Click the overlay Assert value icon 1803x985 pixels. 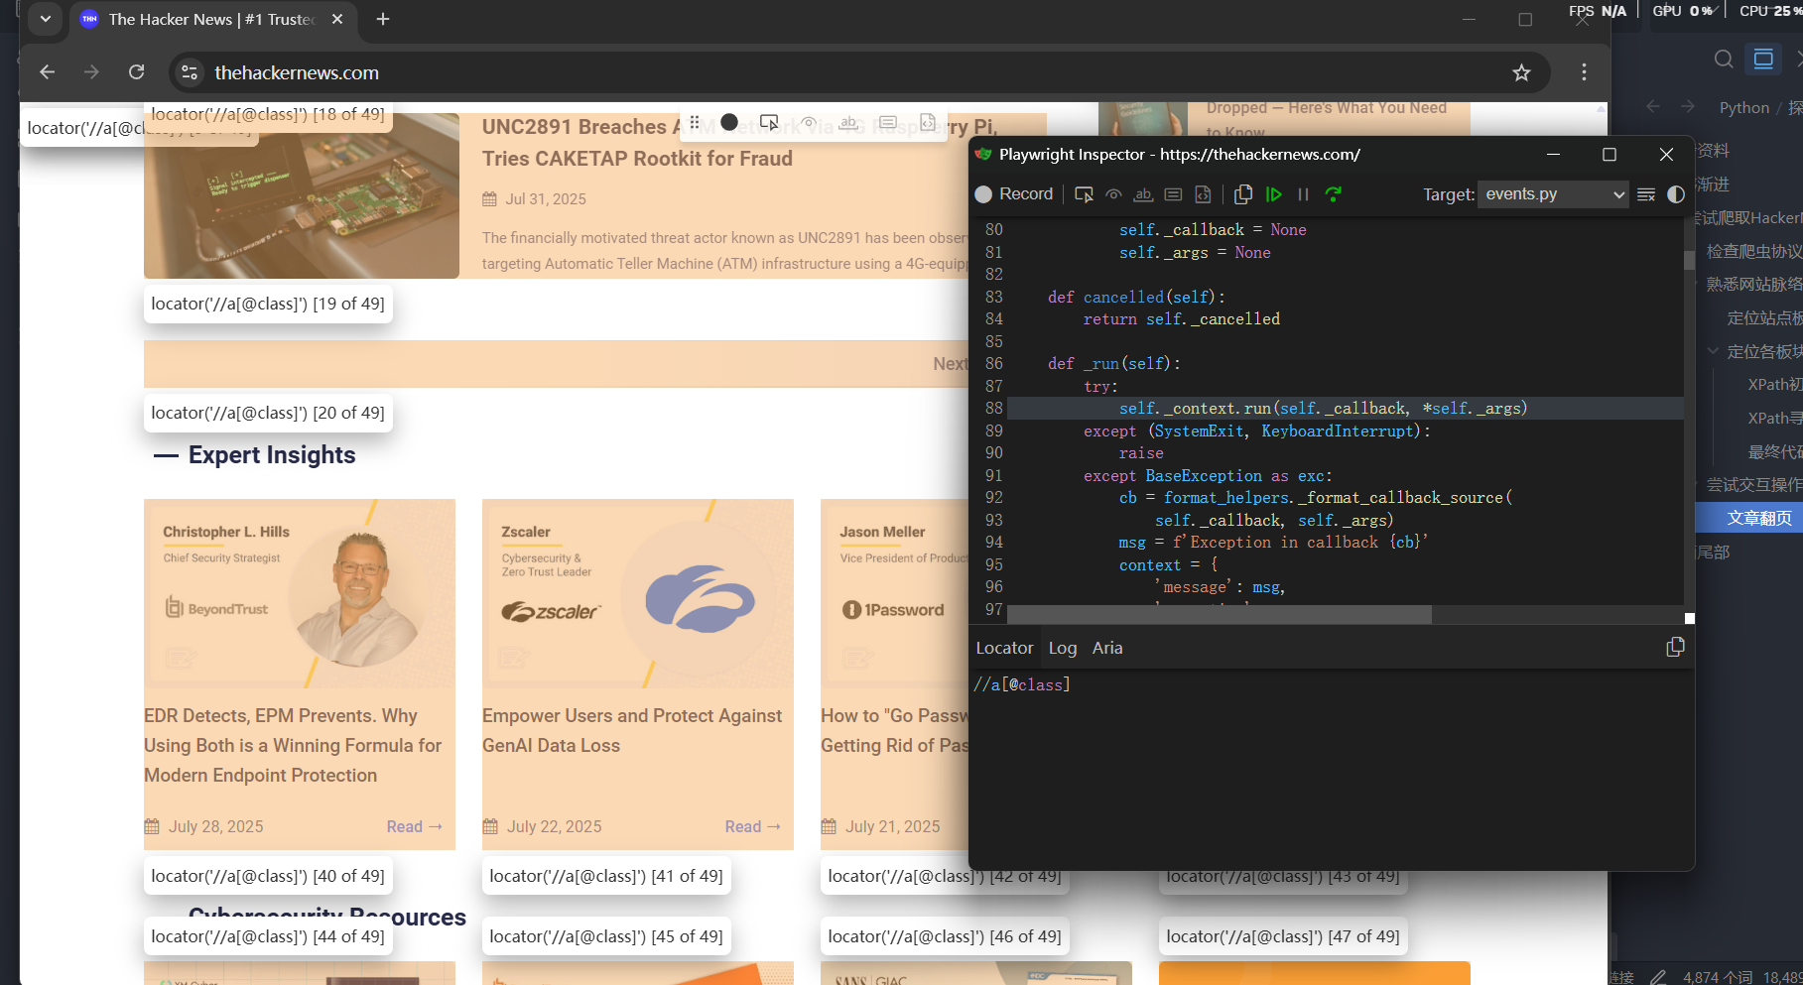click(888, 122)
